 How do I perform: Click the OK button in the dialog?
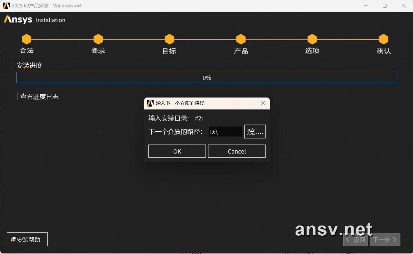coord(177,151)
